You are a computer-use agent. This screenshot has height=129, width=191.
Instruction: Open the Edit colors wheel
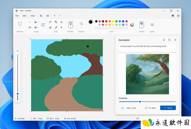[x=132, y=25]
